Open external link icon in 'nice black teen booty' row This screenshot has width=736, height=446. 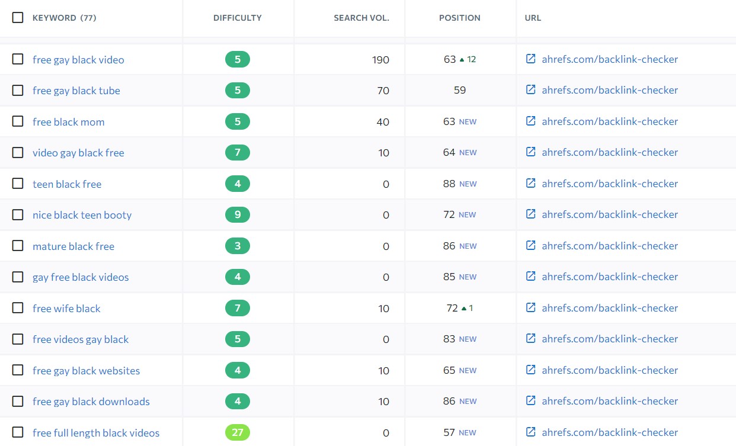531,214
